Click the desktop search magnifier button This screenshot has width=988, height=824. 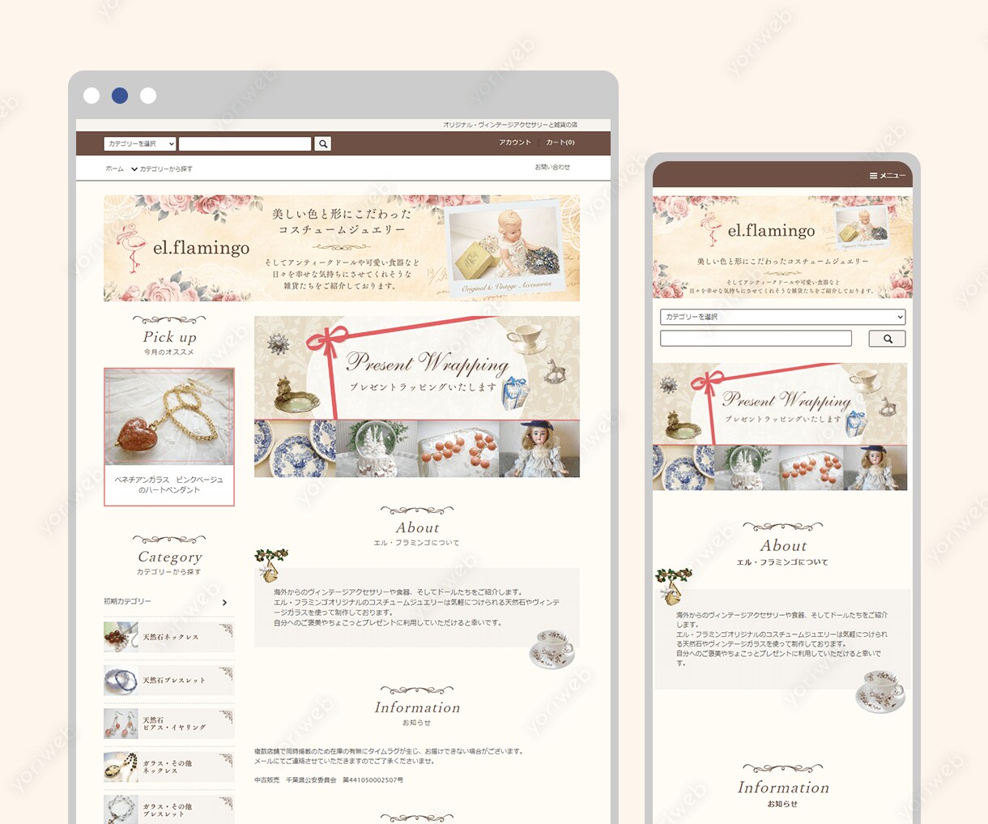(323, 143)
